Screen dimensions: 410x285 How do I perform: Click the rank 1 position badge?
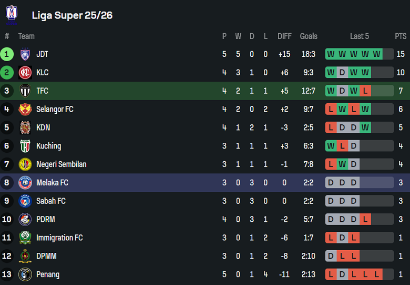(7, 54)
